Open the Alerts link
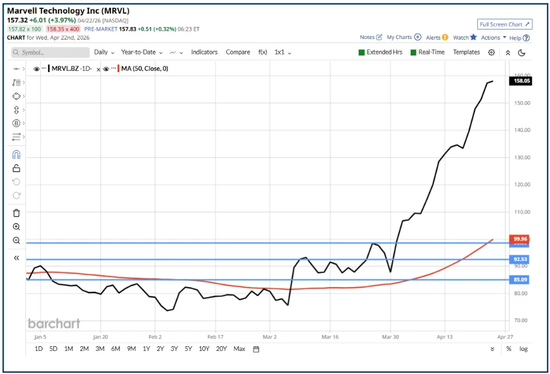550x374 pixels. point(433,37)
